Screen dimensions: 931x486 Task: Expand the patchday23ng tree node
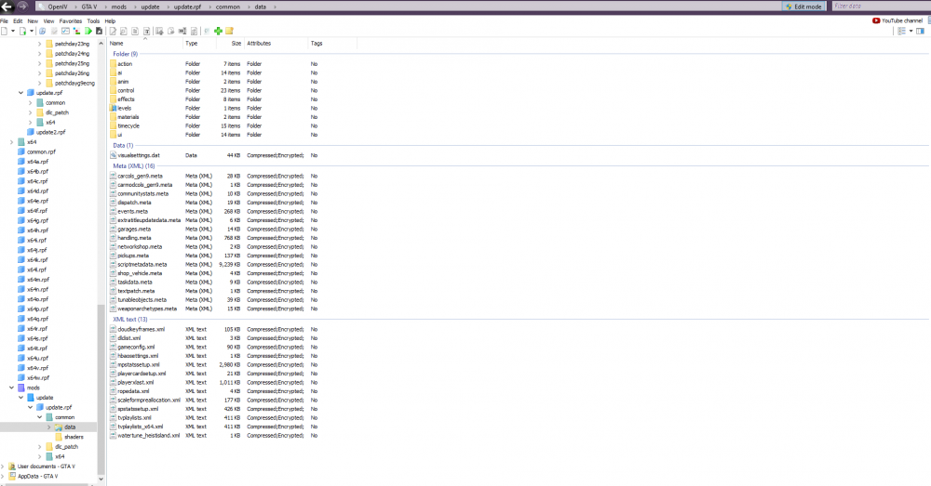(40, 44)
